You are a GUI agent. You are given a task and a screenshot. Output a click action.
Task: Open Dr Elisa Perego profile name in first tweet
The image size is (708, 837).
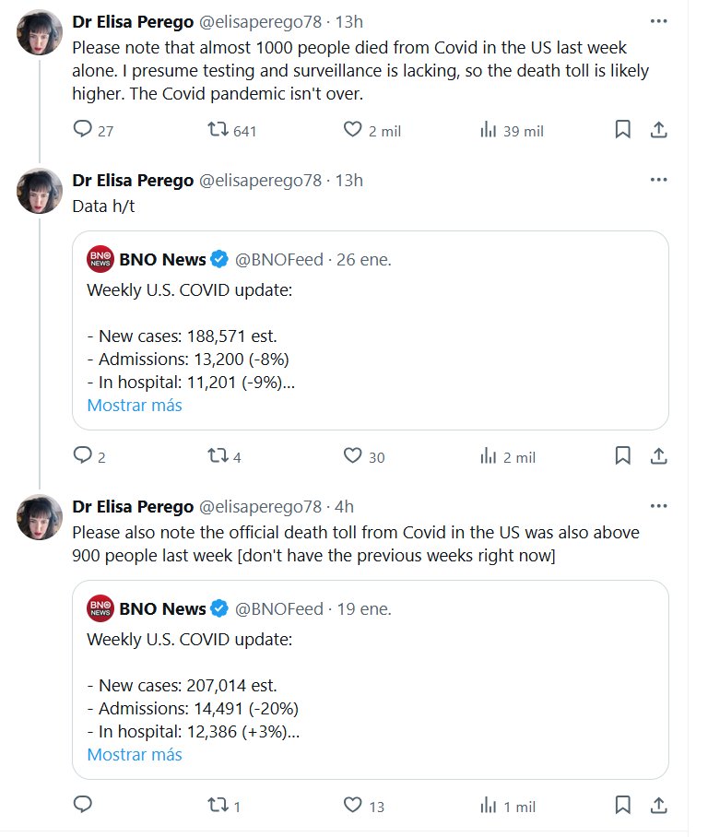133,21
